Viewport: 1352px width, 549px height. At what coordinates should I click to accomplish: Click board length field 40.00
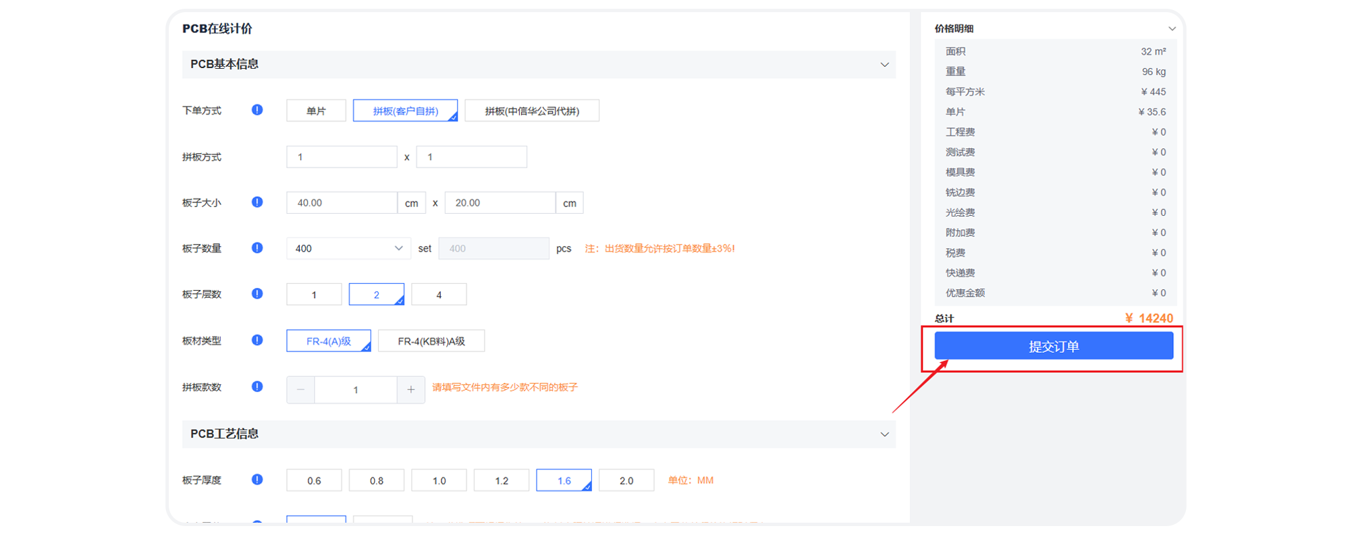tap(342, 203)
